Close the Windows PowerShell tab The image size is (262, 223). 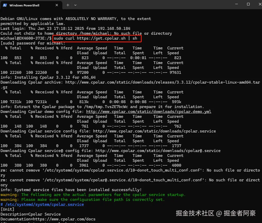57,5
